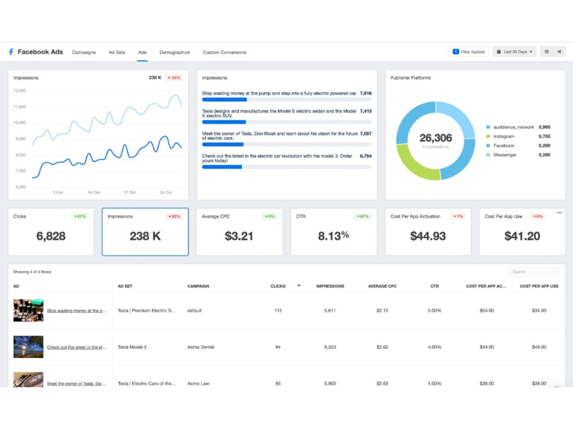Viewport: 573px width, 429px height.
Task: Click the progress bar for the 6,754 impressions ad
Action: tap(287, 167)
